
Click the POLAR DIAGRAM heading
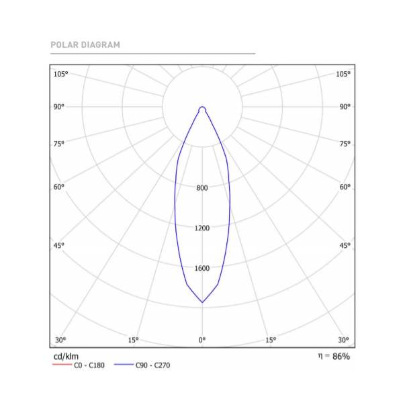coord(85,45)
